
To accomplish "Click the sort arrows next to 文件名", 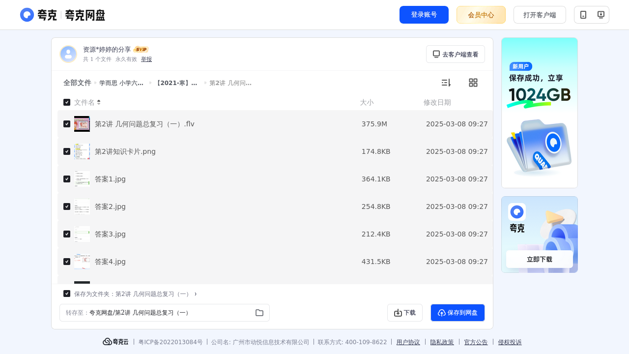I will (x=99, y=102).
